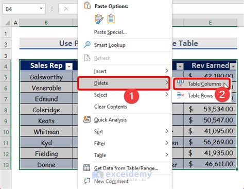Click the Kyd cell
Viewport: 244px width, 189px height.
click(x=46, y=143)
